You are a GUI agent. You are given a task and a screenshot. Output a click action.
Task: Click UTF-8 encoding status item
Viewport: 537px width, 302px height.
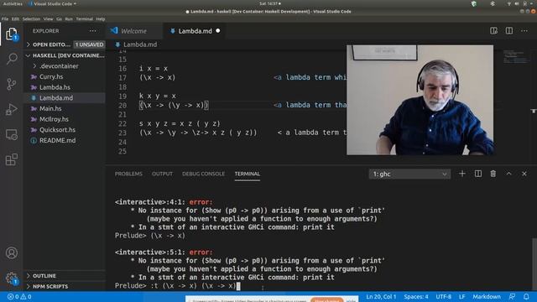tap(444, 296)
